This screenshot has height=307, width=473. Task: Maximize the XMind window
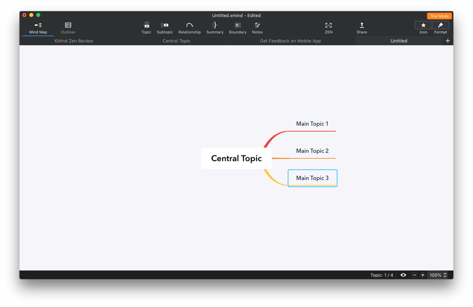coord(38,15)
